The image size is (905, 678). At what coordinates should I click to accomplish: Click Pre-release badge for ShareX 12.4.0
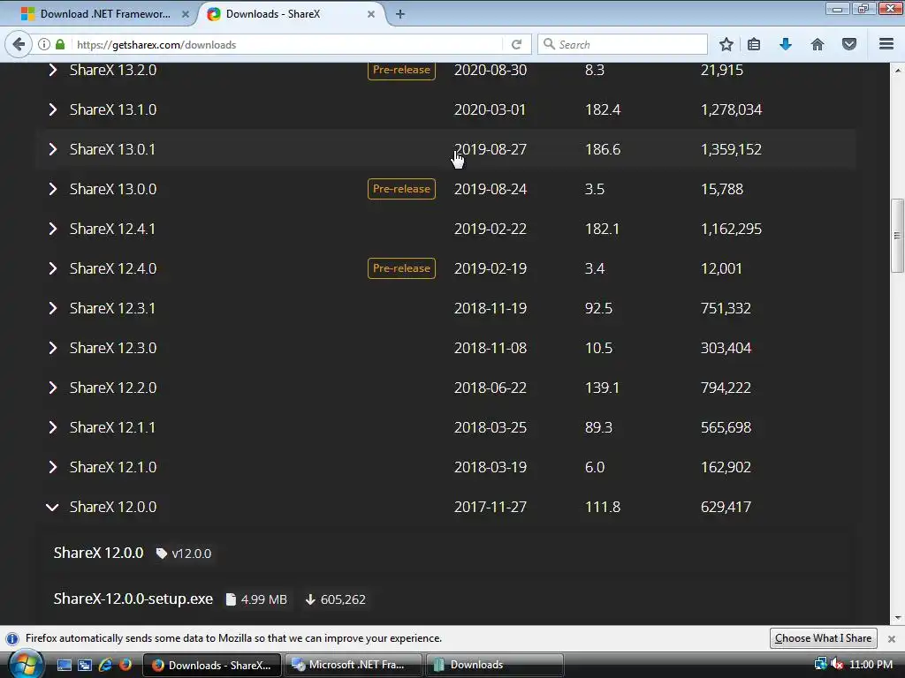[x=402, y=268]
